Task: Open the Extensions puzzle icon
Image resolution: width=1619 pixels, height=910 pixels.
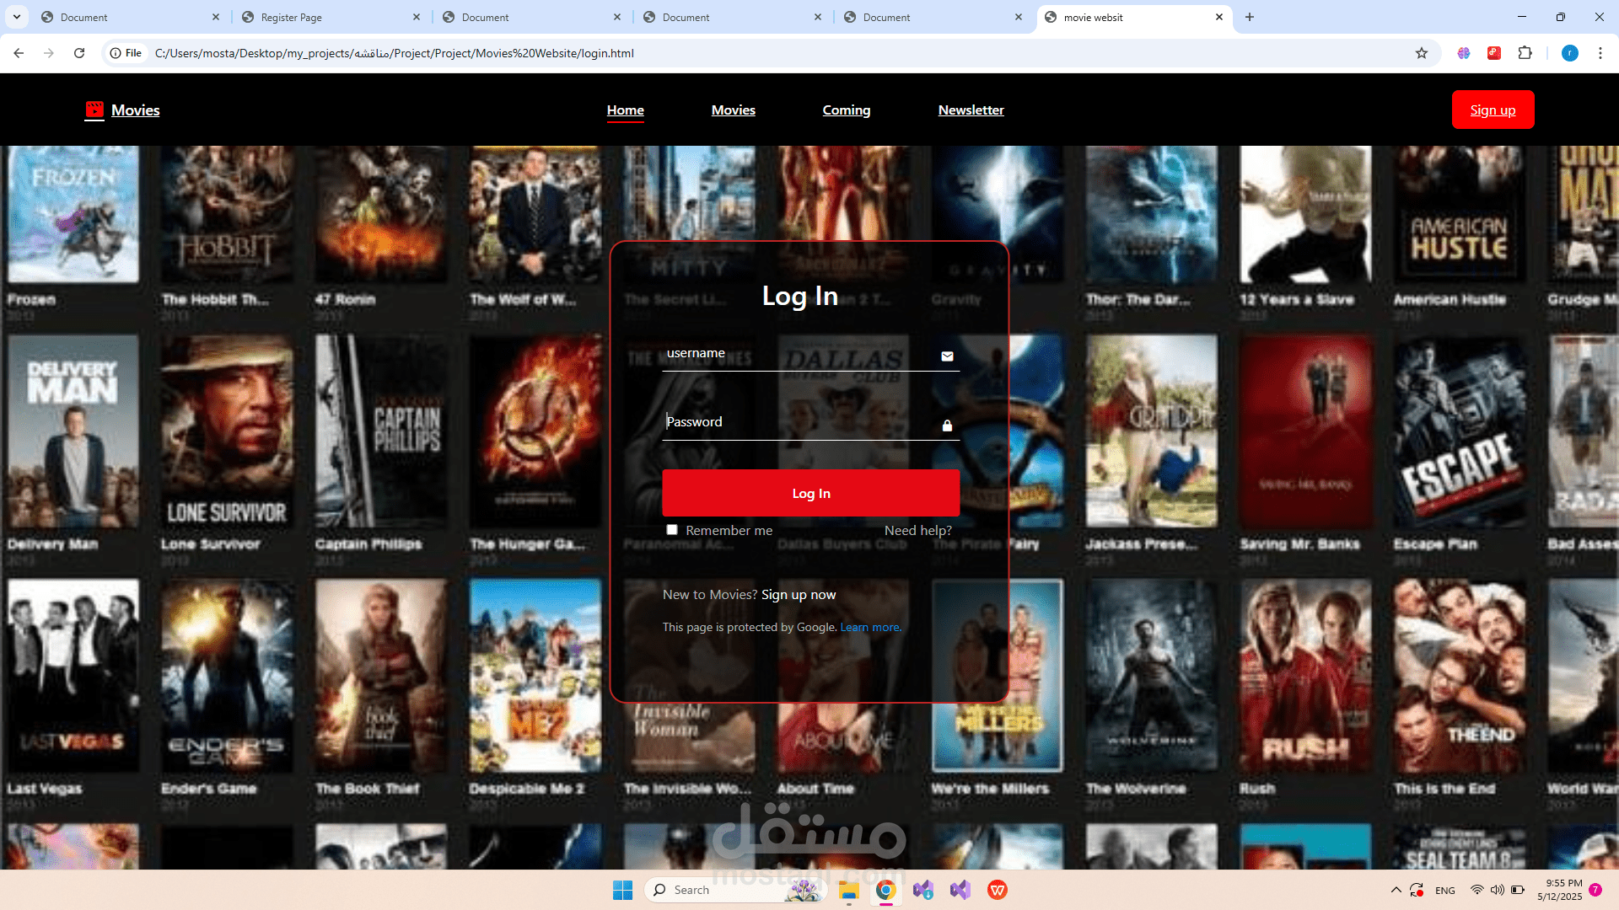Action: [x=1525, y=53]
